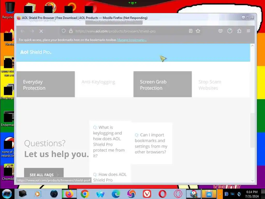This screenshot has width=265, height=199.
Task: Click the address bar URL field
Action: pyautogui.click(x=130, y=31)
